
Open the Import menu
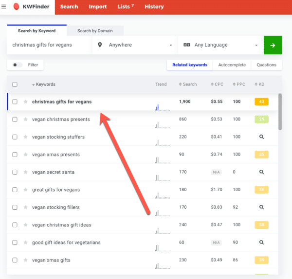coord(98,7)
